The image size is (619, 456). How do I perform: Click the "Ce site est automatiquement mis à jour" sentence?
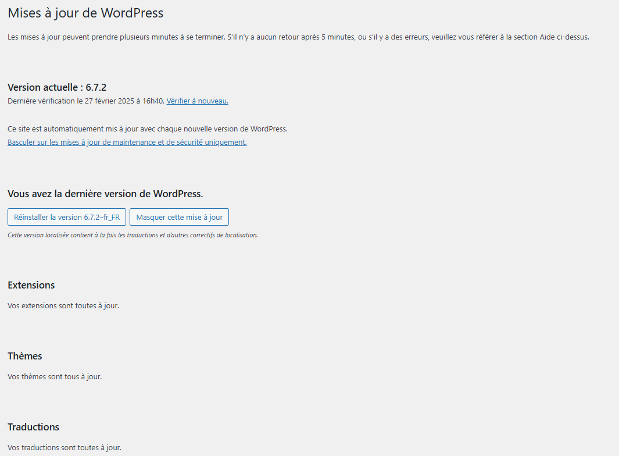[148, 129]
